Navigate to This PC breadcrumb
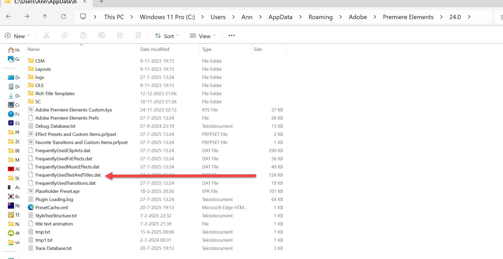 tap(114, 17)
